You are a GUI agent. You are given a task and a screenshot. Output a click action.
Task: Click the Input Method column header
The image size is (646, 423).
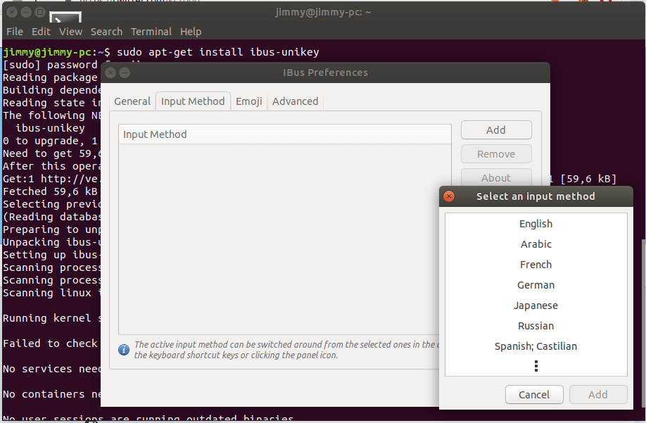coord(285,134)
